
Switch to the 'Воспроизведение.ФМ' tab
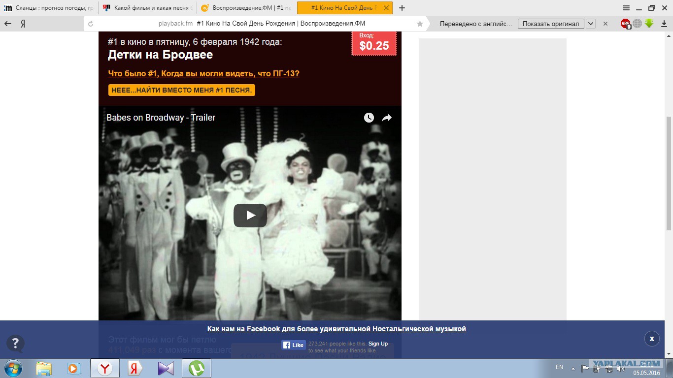[246, 8]
